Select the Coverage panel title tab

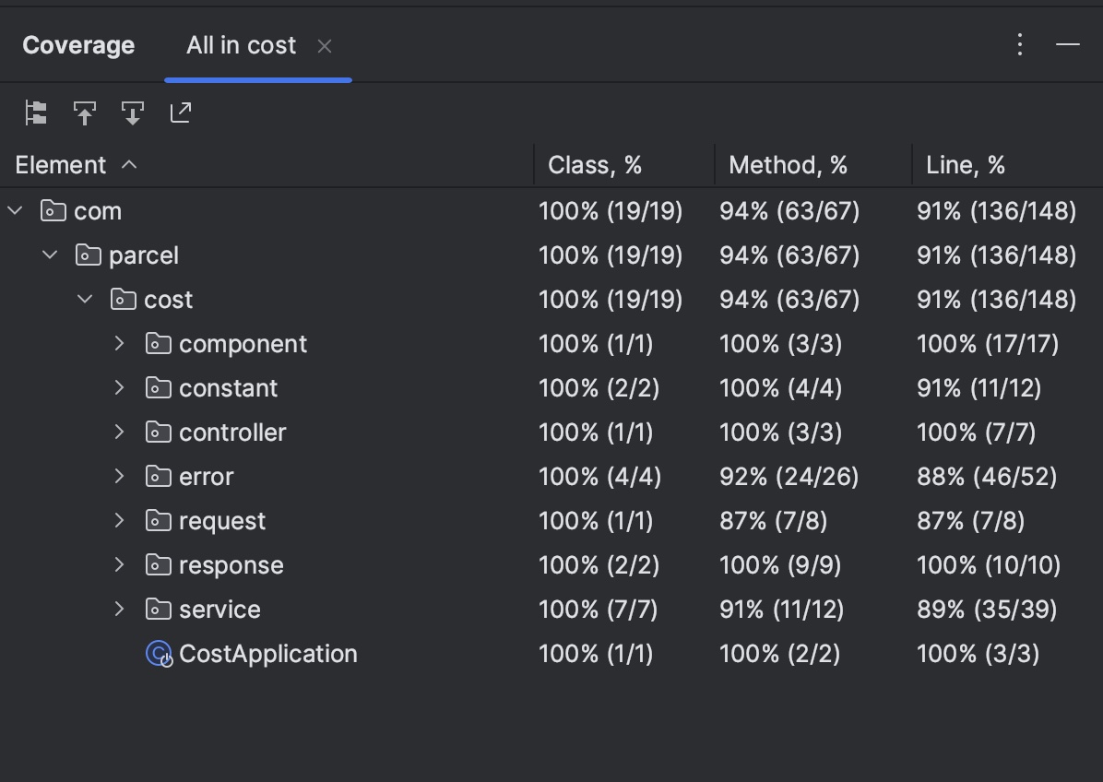[x=78, y=45]
